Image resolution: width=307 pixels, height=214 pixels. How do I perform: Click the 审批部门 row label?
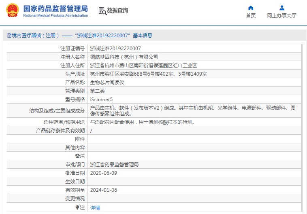tap(75, 165)
